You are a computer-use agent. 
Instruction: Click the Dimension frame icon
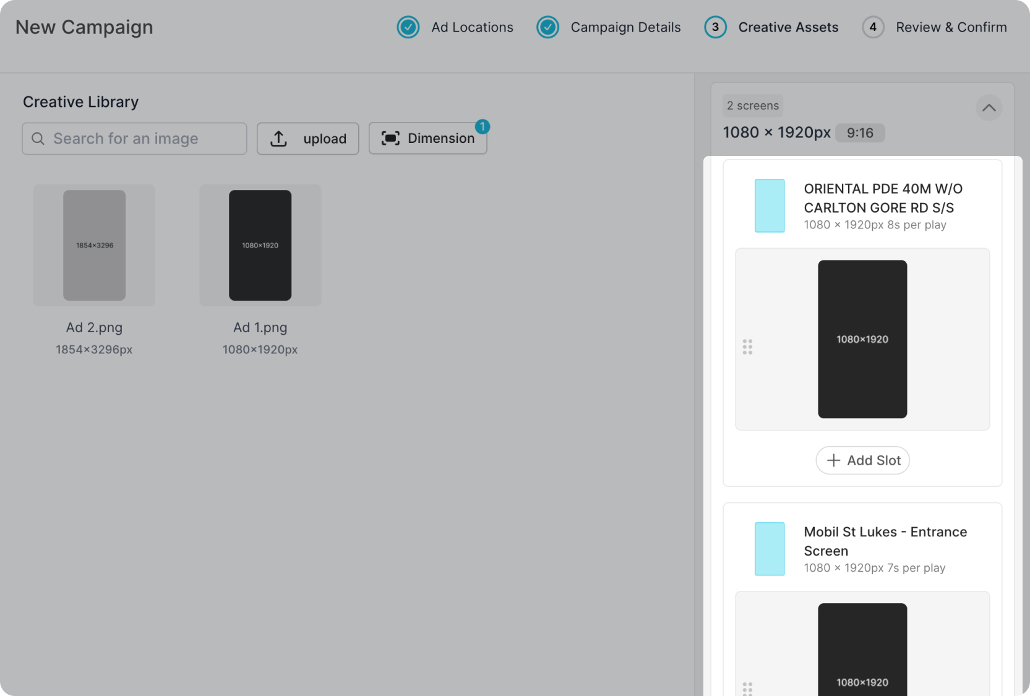point(390,138)
